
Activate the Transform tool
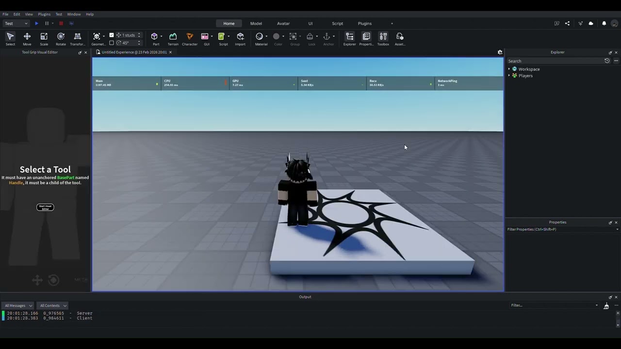point(77,39)
